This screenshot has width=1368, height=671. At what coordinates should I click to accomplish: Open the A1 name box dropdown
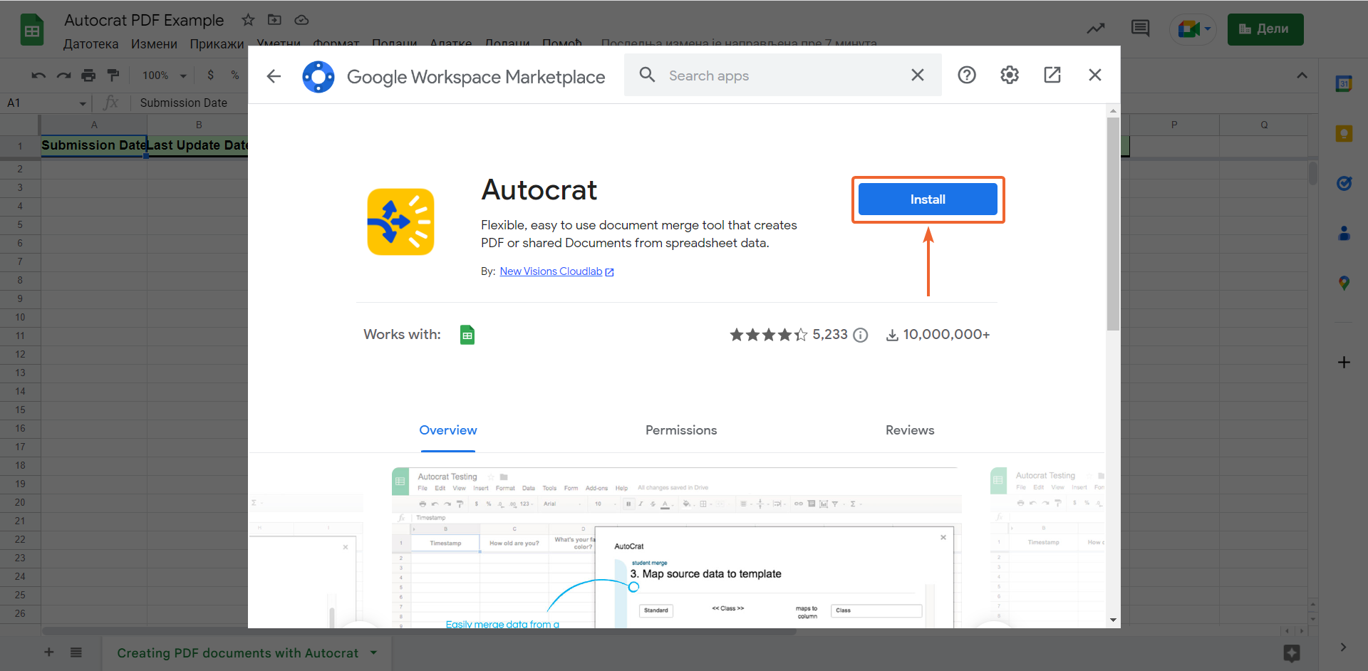coord(83,103)
